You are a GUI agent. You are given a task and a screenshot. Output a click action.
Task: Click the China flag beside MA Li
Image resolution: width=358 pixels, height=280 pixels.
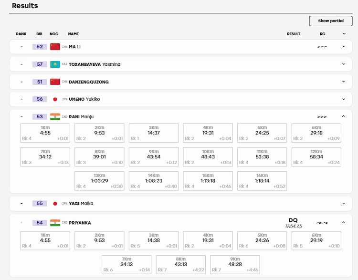55,47
